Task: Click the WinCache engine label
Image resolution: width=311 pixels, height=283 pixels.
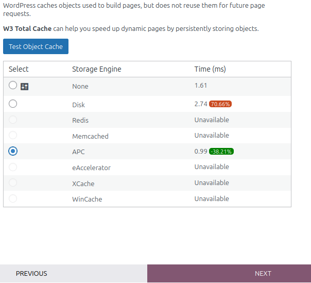Action: tap(87, 199)
